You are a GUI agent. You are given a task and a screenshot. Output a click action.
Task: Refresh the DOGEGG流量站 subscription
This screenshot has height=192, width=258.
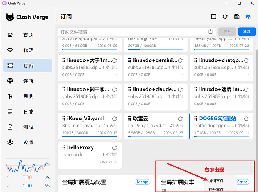click(x=246, y=119)
